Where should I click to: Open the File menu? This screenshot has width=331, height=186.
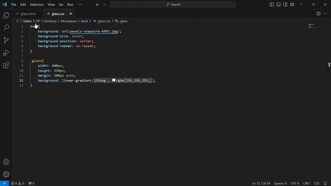point(13,5)
